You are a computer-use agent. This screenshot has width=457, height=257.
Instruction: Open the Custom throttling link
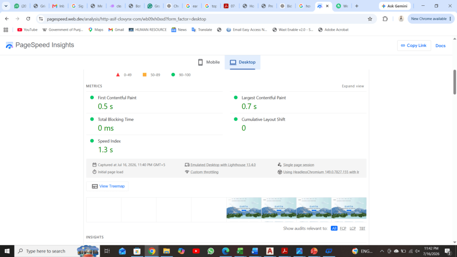pyautogui.click(x=204, y=172)
